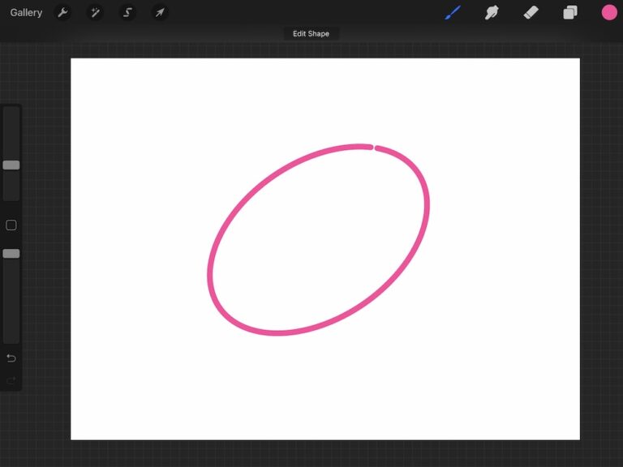Select the Brush tool
This screenshot has width=623, height=467.
point(453,12)
